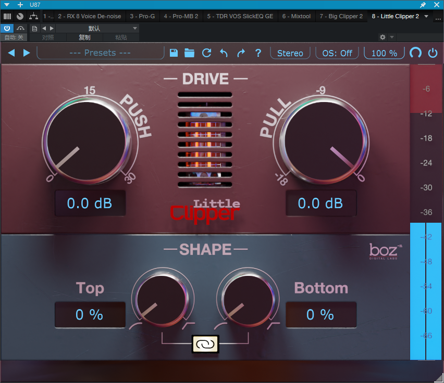Viewport: 444px width, 383px height.
Task: Click the 复制 copy button
Action: coord(84,37)
